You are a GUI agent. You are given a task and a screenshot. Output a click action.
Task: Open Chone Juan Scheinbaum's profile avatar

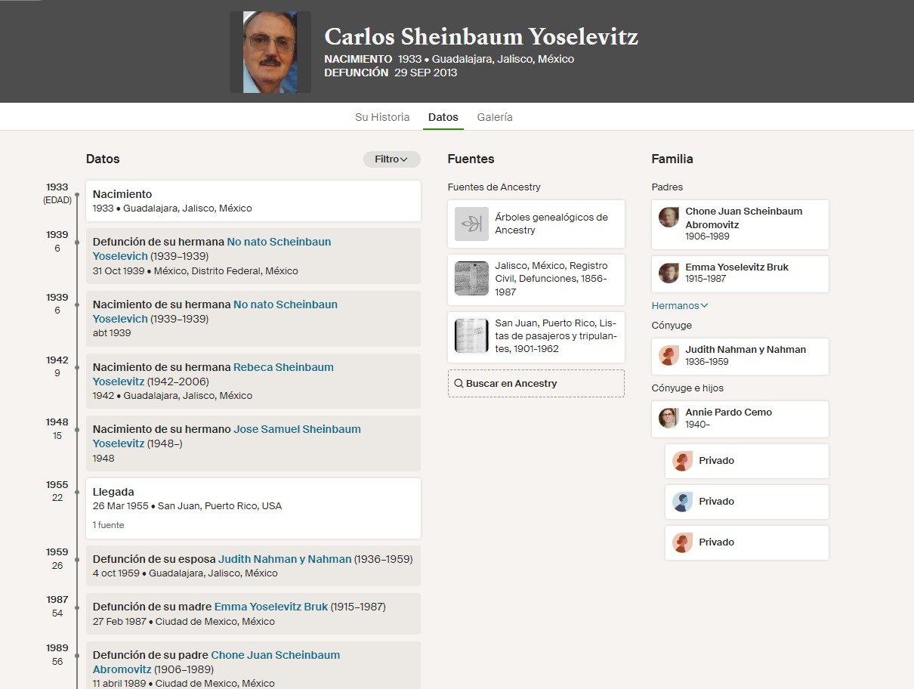click(669, 216)
